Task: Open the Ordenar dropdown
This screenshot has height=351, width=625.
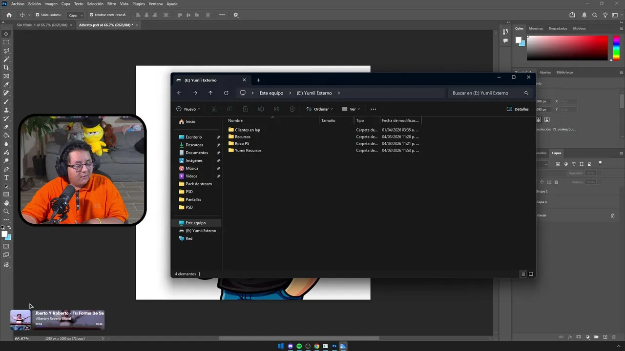Action: tap(319, 109)
